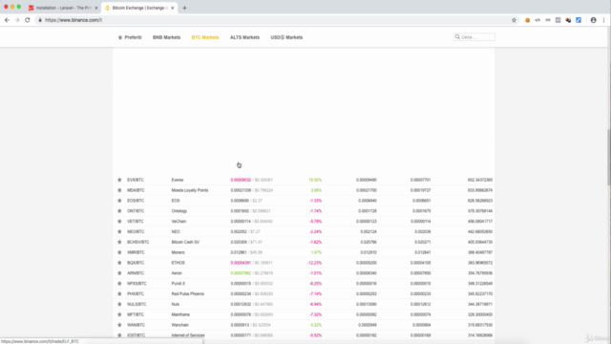Click the Moeda Loyalty Points name
611x344 pixels.
190,190
